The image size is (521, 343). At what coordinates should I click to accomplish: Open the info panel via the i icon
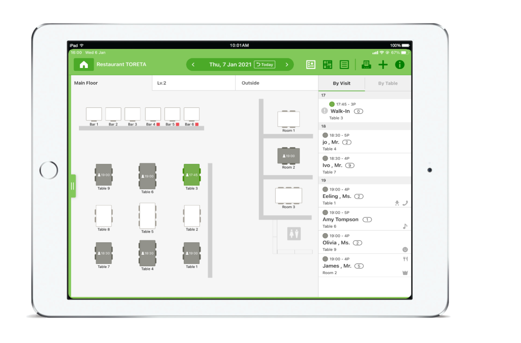400,64
